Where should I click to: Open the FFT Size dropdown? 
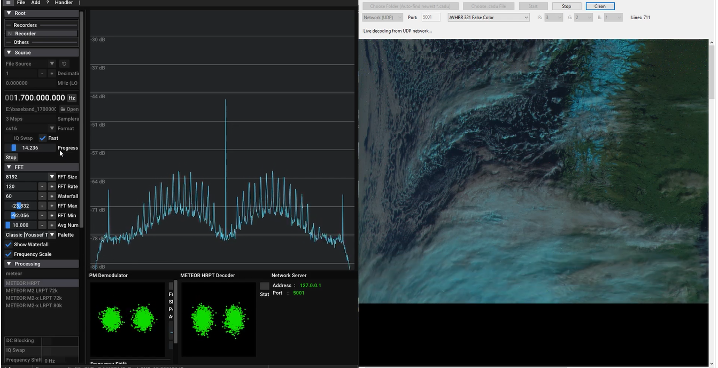pos(30,177)
